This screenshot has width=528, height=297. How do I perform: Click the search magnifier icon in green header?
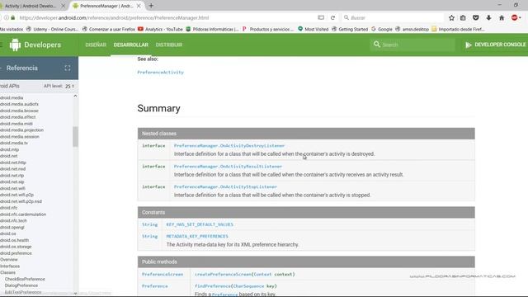tap(377, 45)
